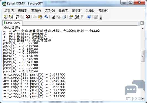Click the Disconnect icon with red X

coord(28,17)
